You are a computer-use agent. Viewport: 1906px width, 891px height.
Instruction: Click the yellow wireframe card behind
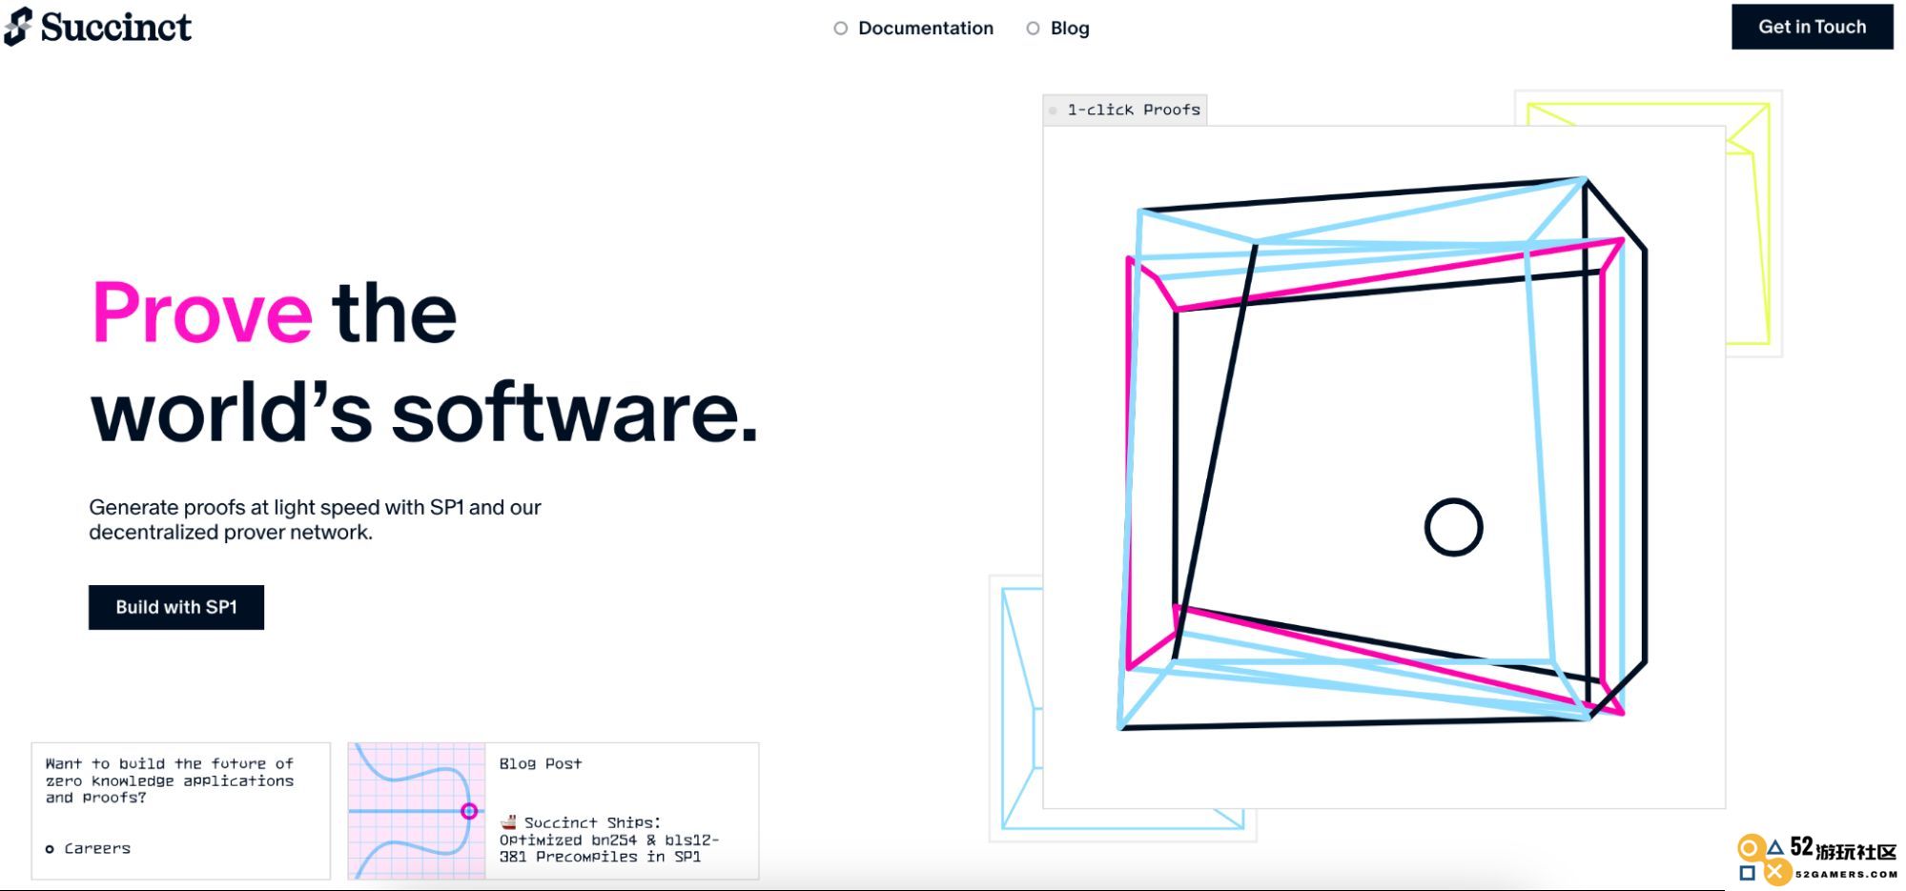click(x=1752, y=224)
